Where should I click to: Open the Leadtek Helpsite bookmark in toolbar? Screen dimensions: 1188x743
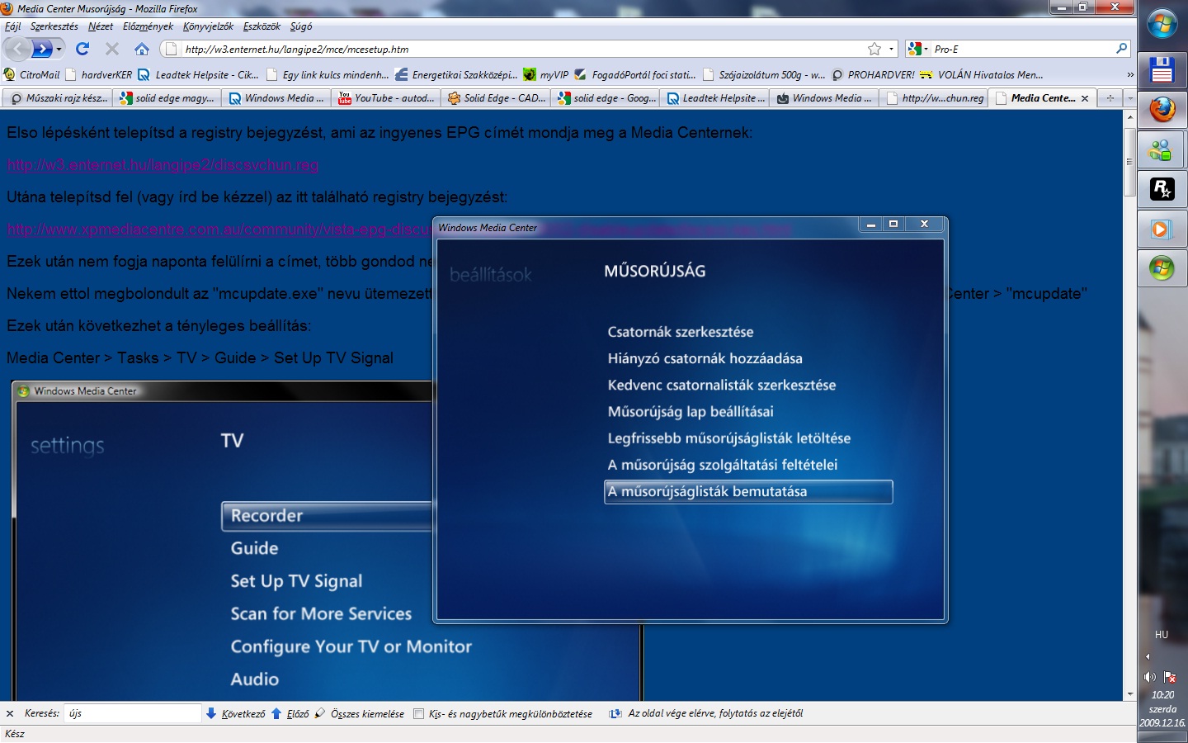click(198, 74)
